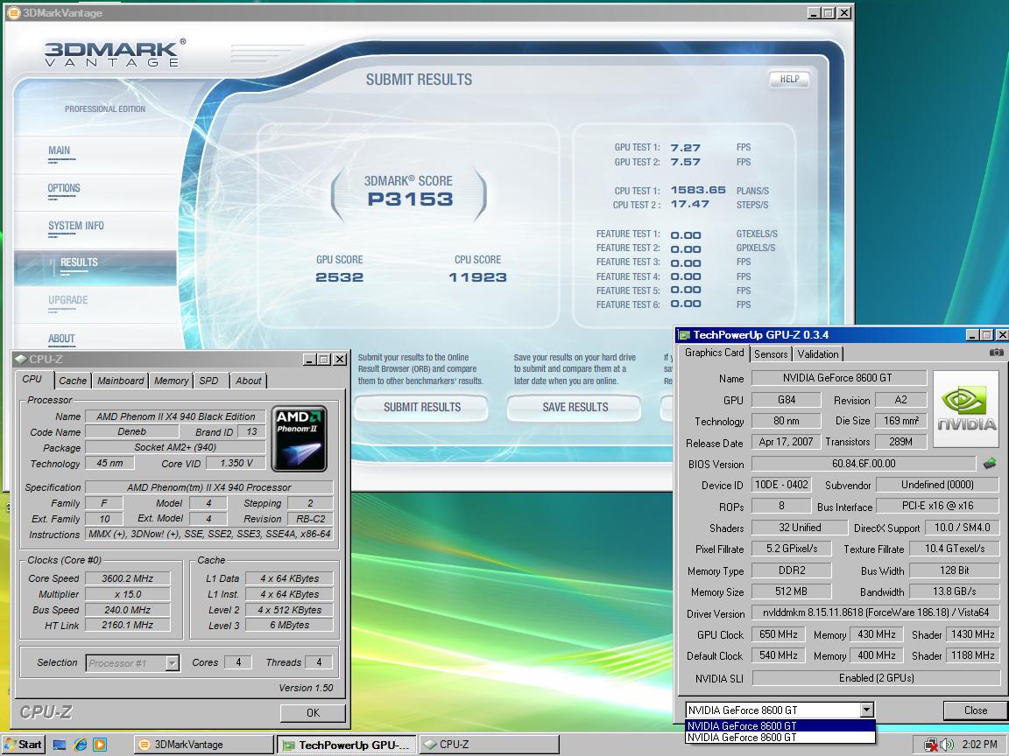Click the taskbar clock showing 2:02 PM
Viewport: 1009px width, 756px height.
point(979,745)
